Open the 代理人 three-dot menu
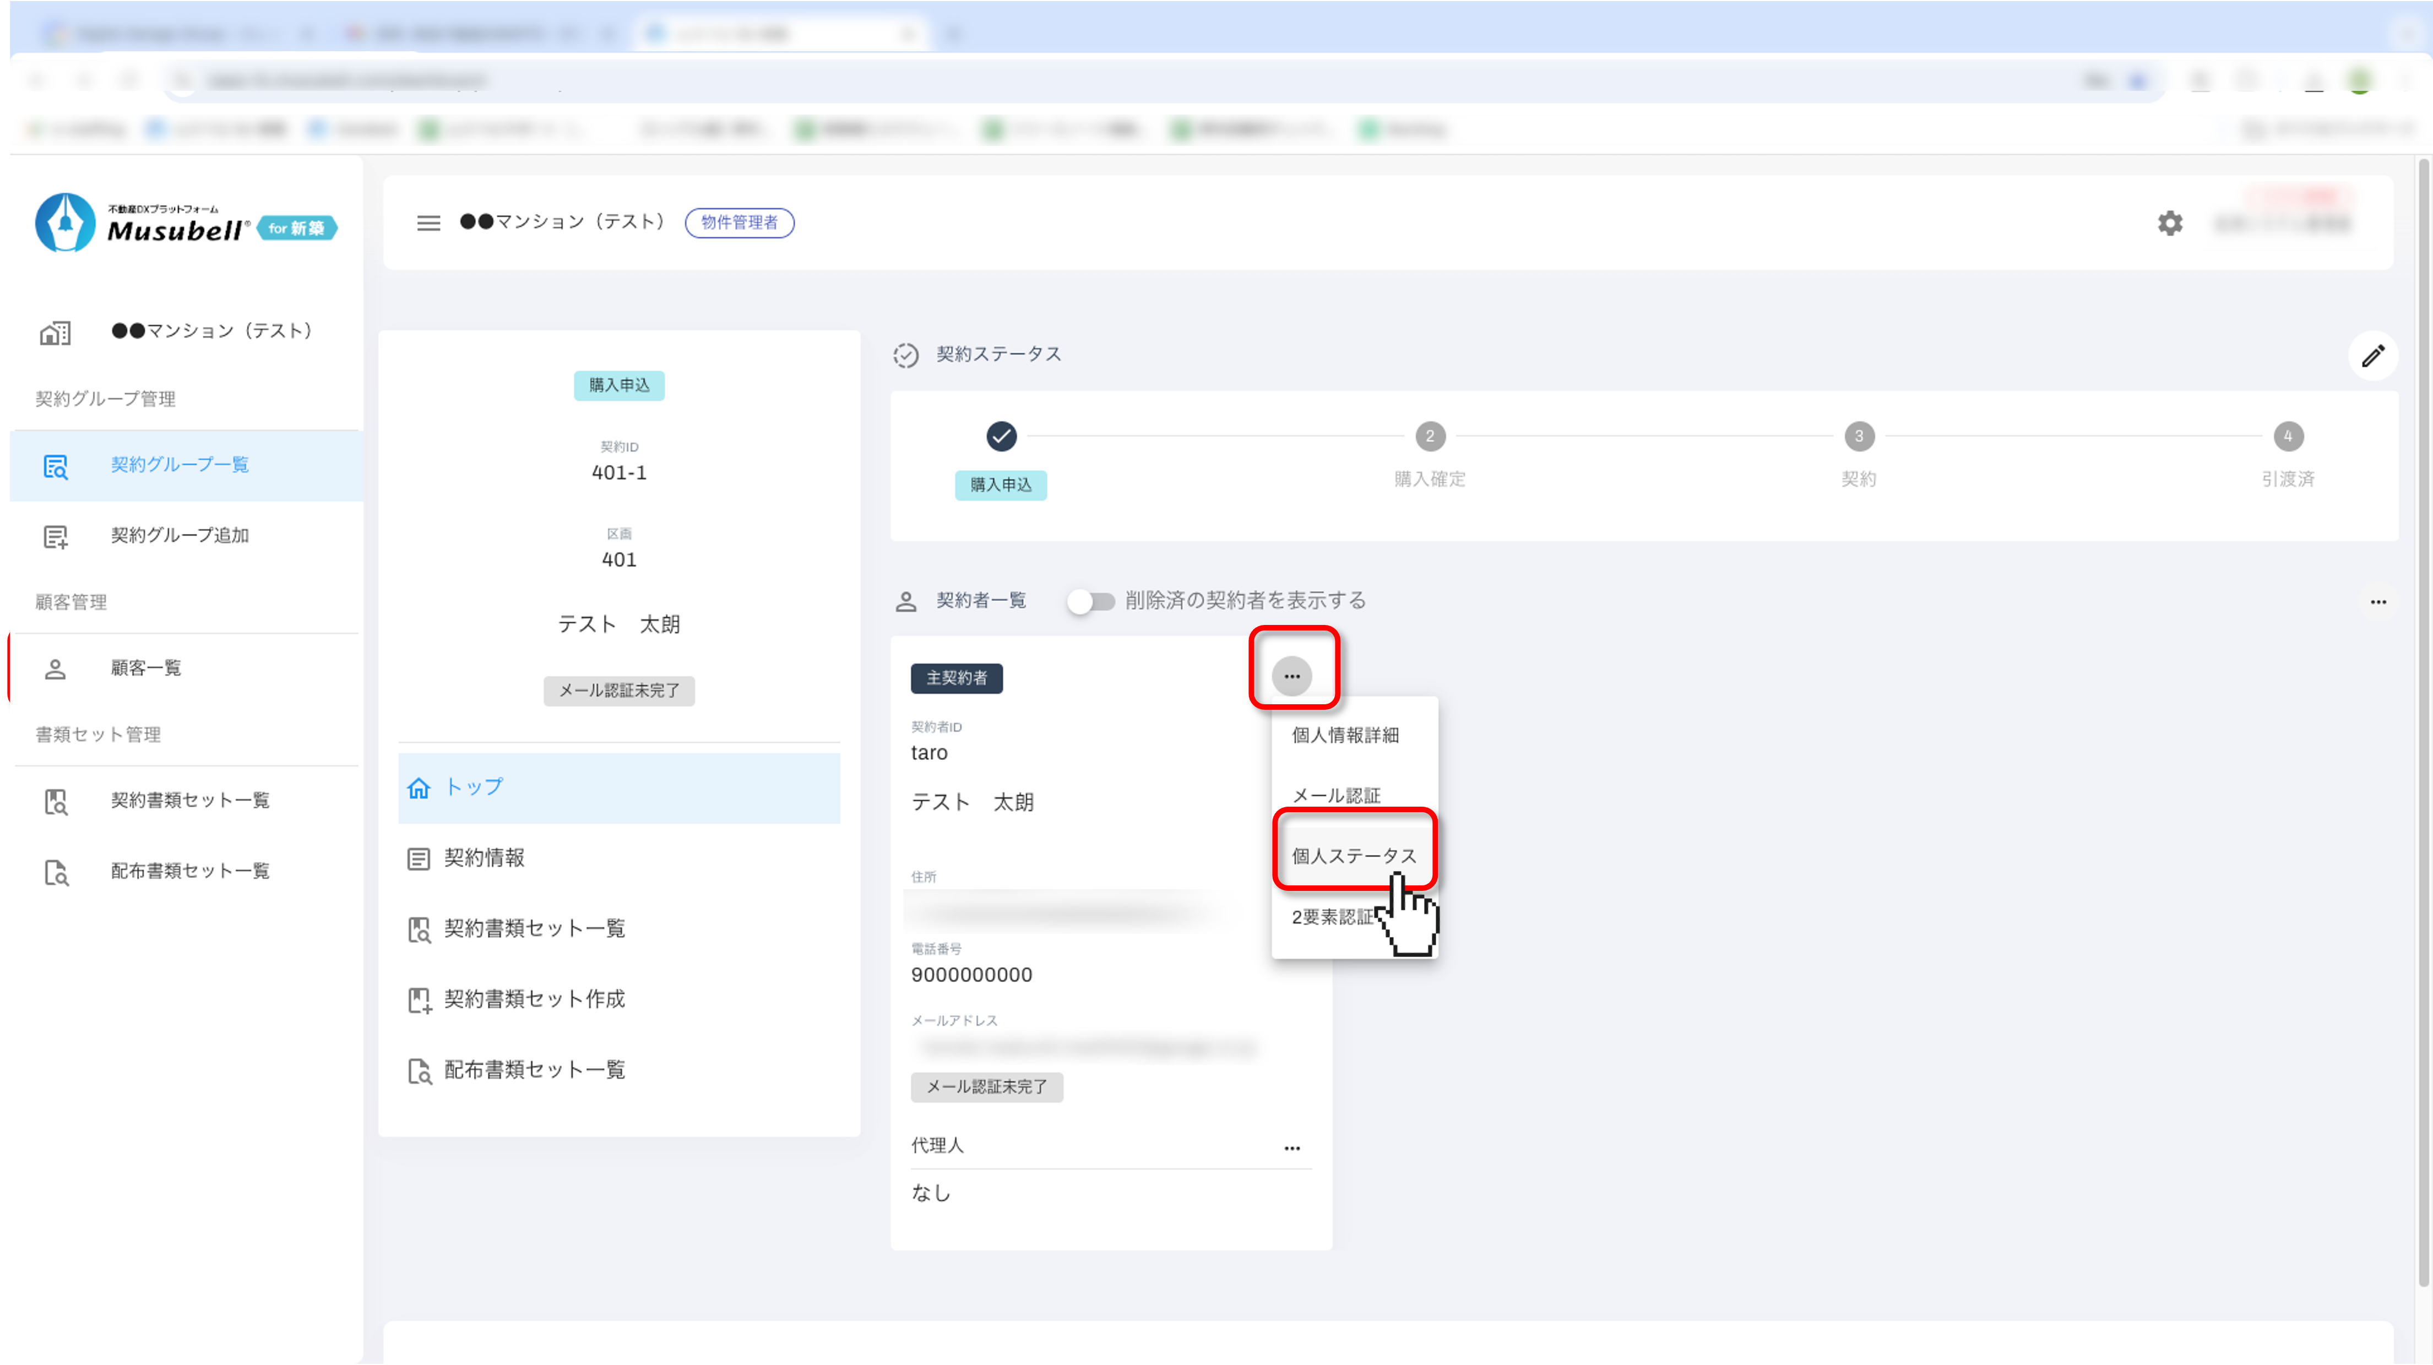 [x=1291, y=1149]
